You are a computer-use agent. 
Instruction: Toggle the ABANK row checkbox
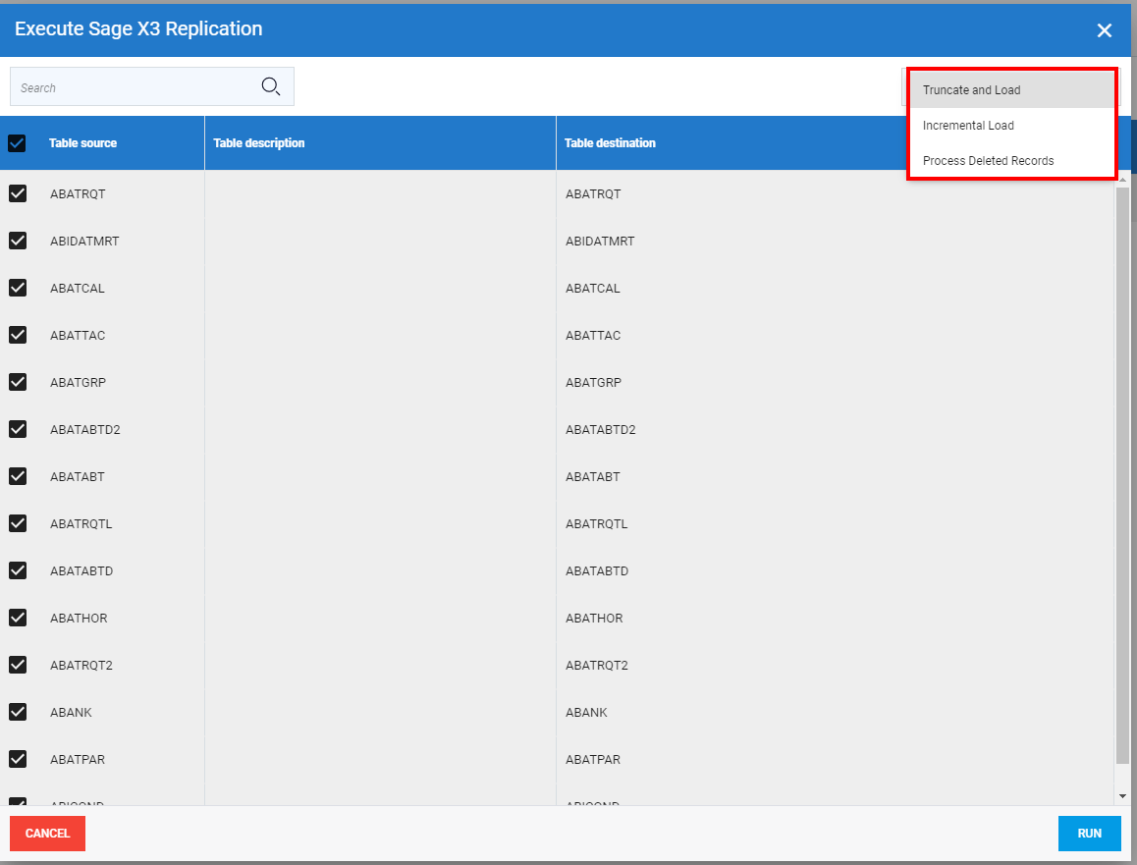point(18,712)
